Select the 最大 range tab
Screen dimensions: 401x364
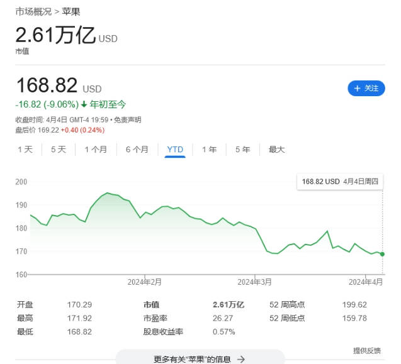tap(277, 150)
